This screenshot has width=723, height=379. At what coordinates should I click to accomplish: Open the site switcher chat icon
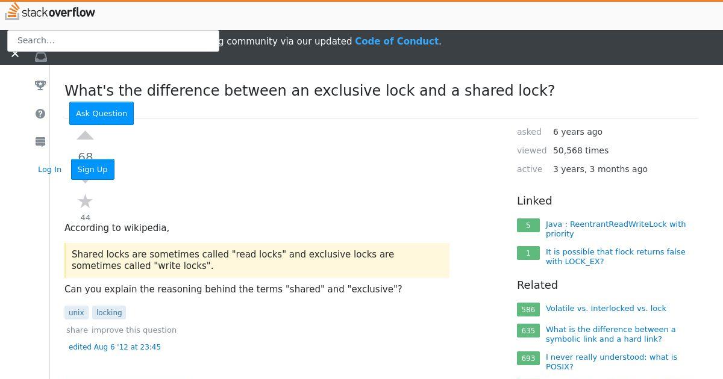click(40, 142)
